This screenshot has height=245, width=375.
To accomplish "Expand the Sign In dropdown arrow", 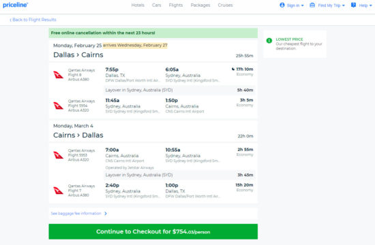I will 302,5.
